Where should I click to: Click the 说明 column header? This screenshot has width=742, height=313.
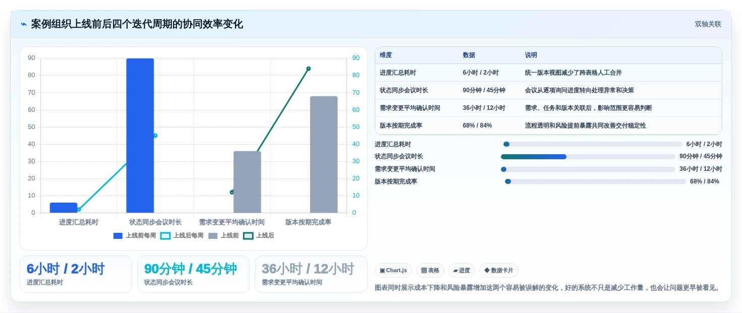tap(531, 55)
